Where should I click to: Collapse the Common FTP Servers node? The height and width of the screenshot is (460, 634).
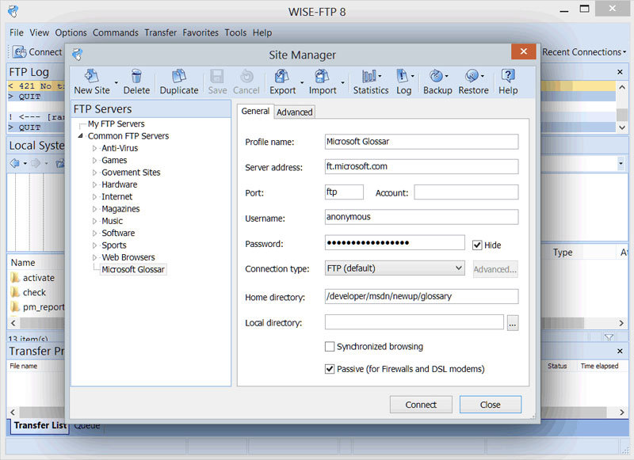coord(81,136)
